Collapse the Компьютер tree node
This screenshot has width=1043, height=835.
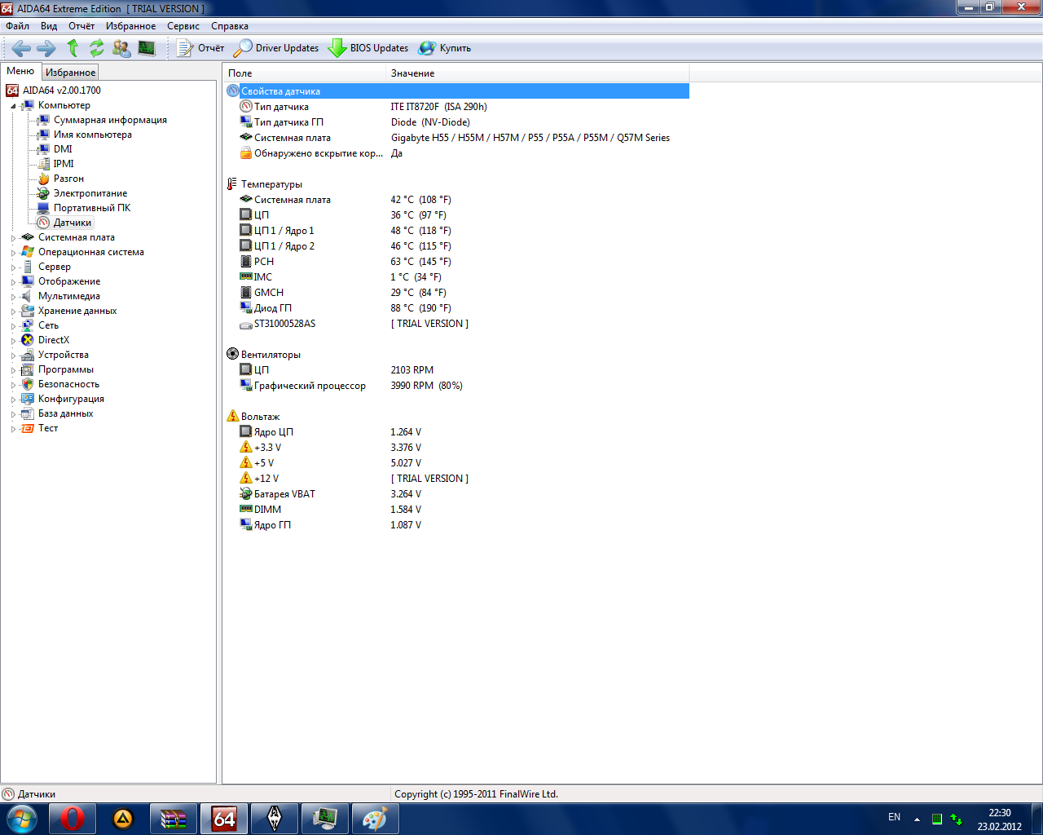13,106
